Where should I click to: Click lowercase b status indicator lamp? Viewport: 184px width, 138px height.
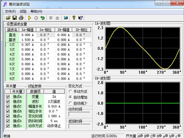[x=173, y=136]
